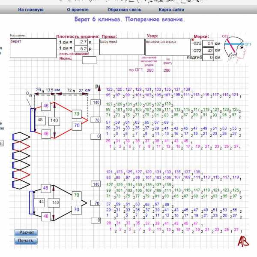Open the На главную home page
The width and height of the screenshot is (257, 257).
click(x=30, y=9)
